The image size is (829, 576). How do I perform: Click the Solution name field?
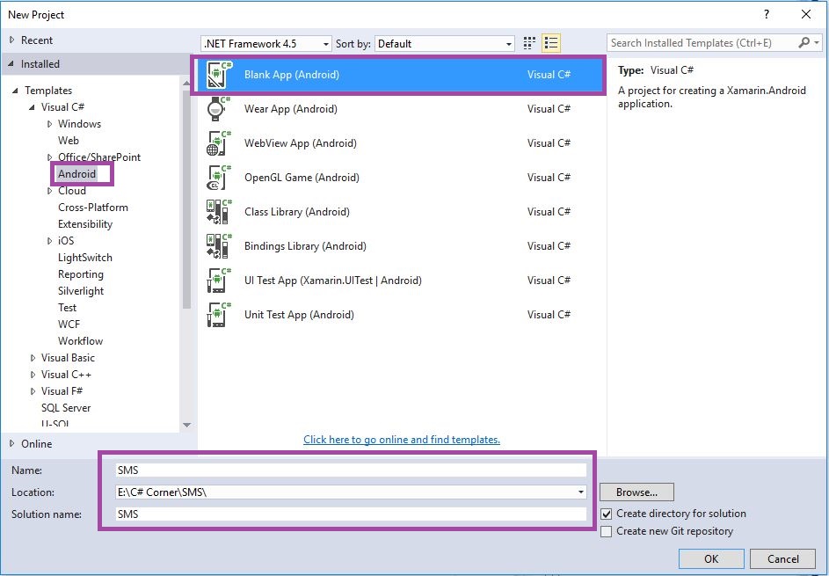(351, 514)
